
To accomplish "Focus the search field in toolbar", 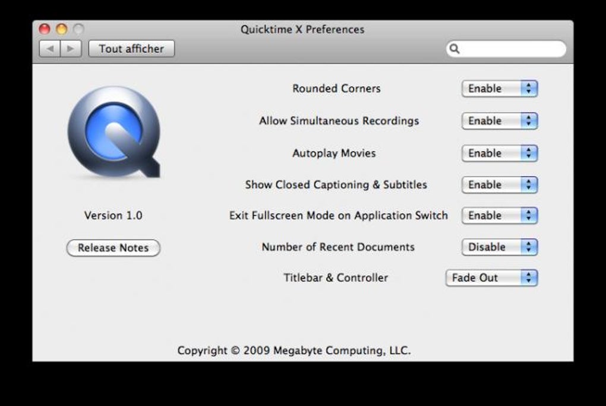I will [511, 49].
